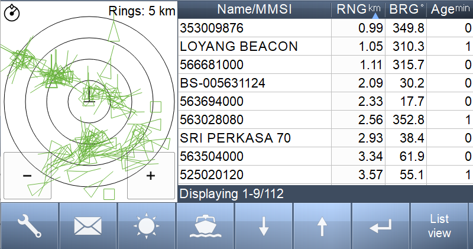Select LOYANG BEACON target row
The width and height of the screenshot is (473, 249).
tap(326, 46)
